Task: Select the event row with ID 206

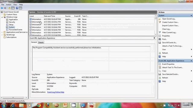Action: (92, 19)
